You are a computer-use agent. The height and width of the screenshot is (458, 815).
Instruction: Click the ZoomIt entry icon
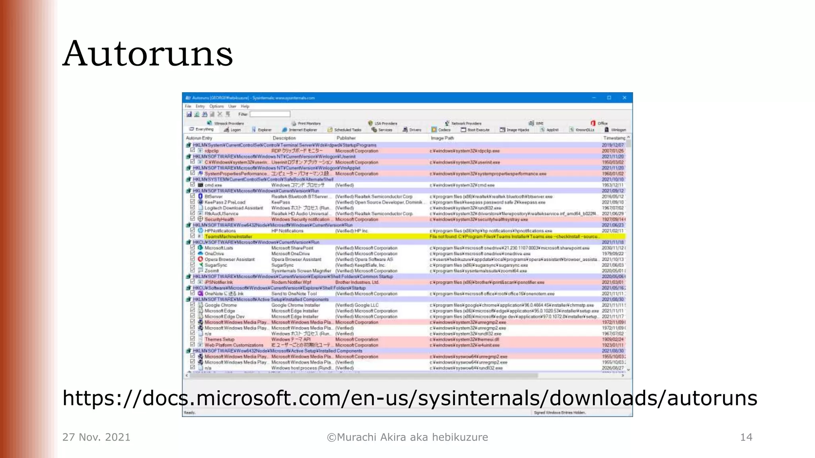coord(201,270)
